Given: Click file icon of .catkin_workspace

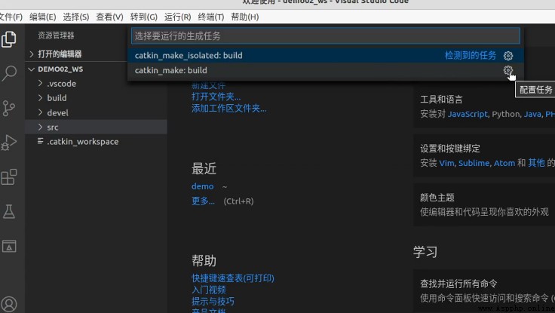Looking at the screenshot, I should (41, 141).
